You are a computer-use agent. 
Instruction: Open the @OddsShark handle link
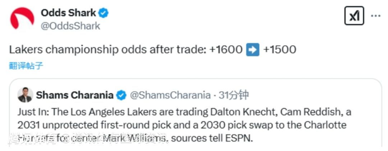pyautogui.click(x=70, y=26)
